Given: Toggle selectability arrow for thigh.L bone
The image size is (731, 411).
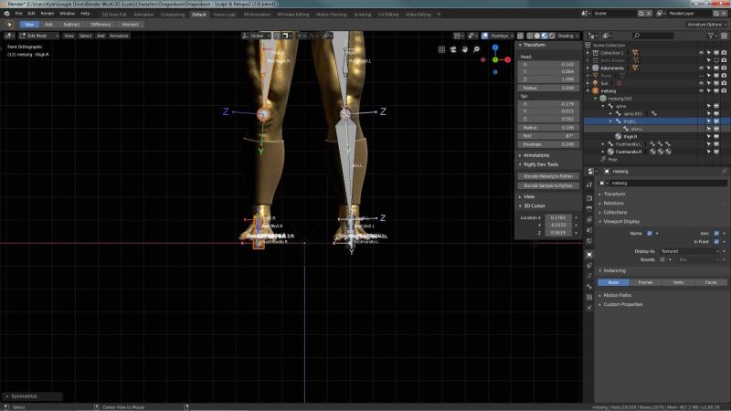Looking at the screenshot, I should [709, 121].
